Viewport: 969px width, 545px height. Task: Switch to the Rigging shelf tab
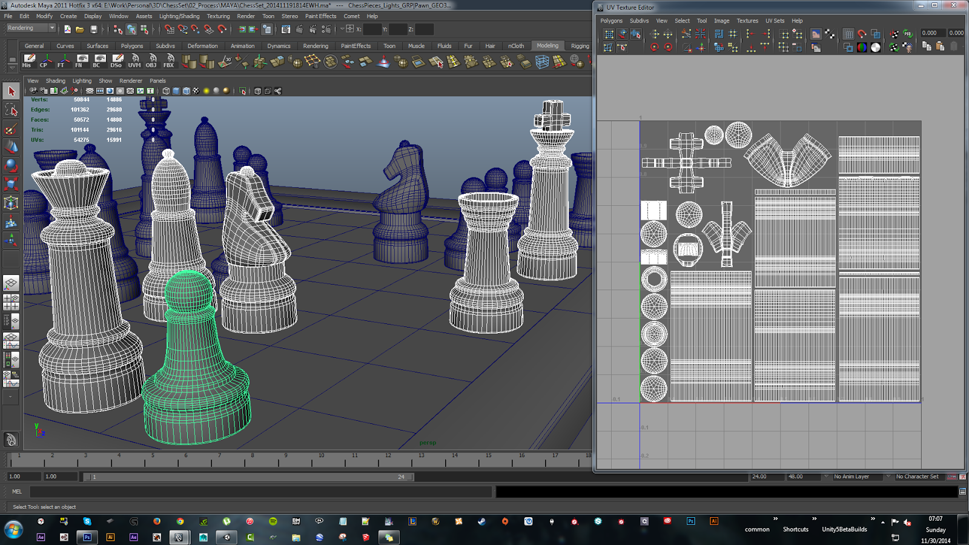click(580, 46)
